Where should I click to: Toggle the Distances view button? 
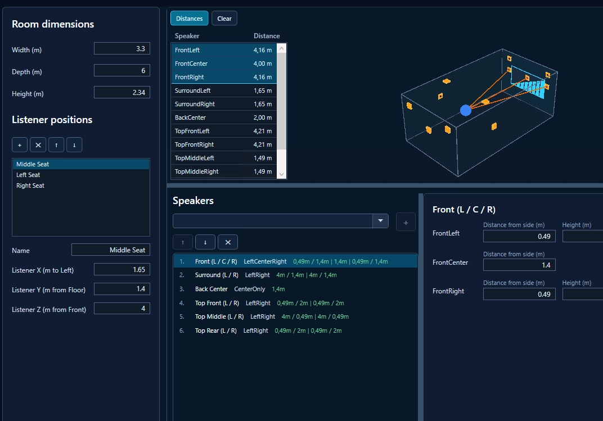click(189, 19)
